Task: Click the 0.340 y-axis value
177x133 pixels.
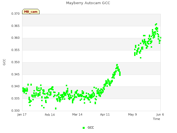Action: point(15,86)
